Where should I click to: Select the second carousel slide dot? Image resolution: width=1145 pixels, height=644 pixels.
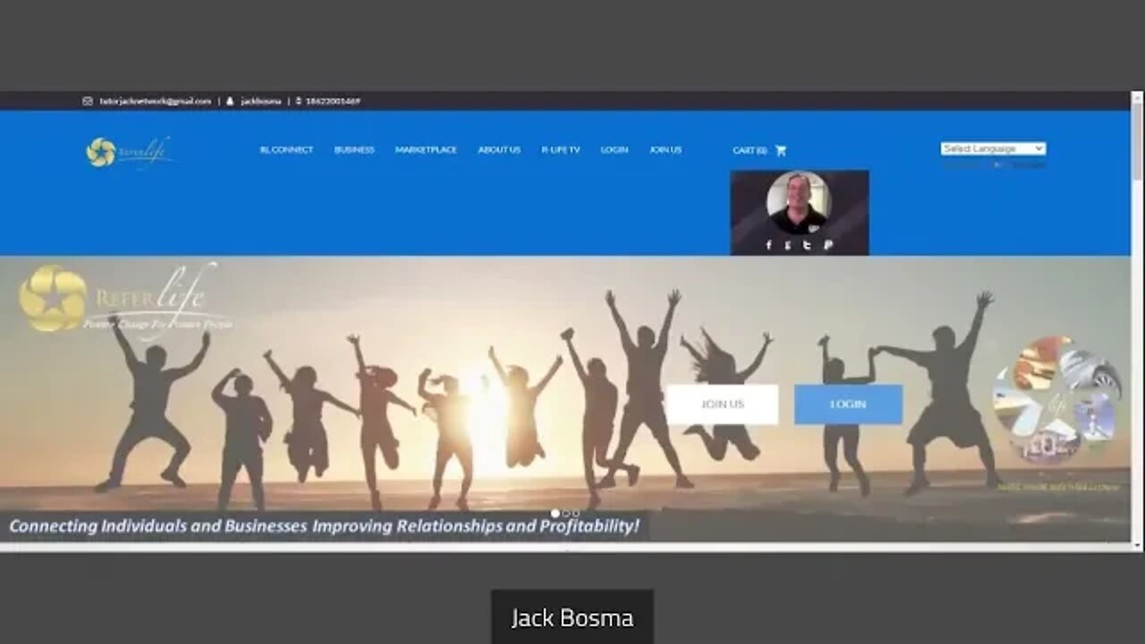pyautogui.click(x=565, y=513)
